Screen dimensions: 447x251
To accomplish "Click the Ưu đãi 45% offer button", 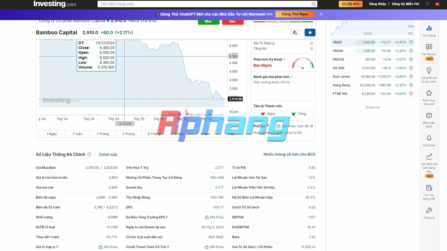I will [351, 4].
